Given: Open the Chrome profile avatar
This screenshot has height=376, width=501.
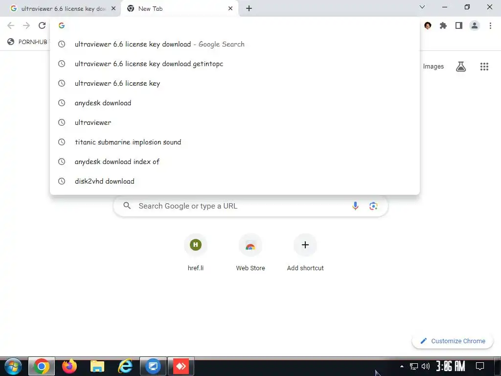Looking at the screenshot, I should (x=475, y=25).
